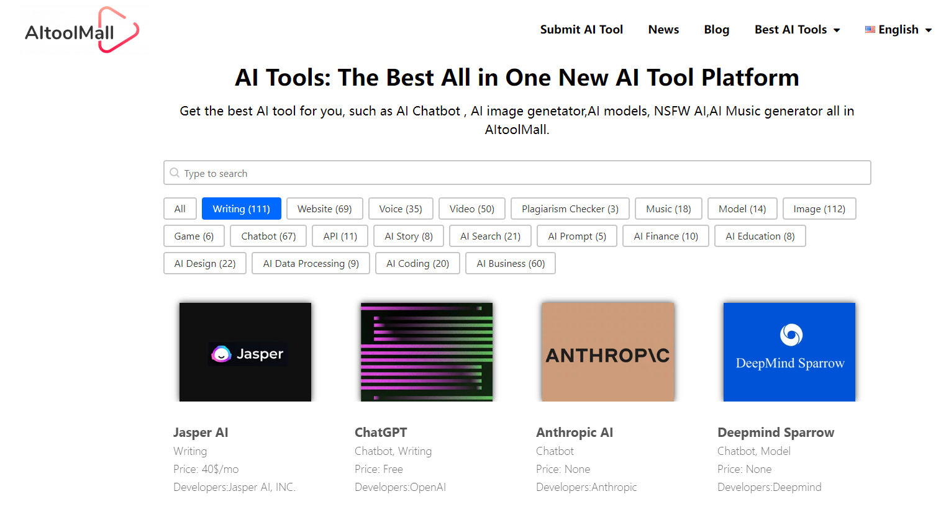Screen dimensions: 941x512
Task: Open the English language dropdown
Action: pyautogui.click(x=904, y=30)
